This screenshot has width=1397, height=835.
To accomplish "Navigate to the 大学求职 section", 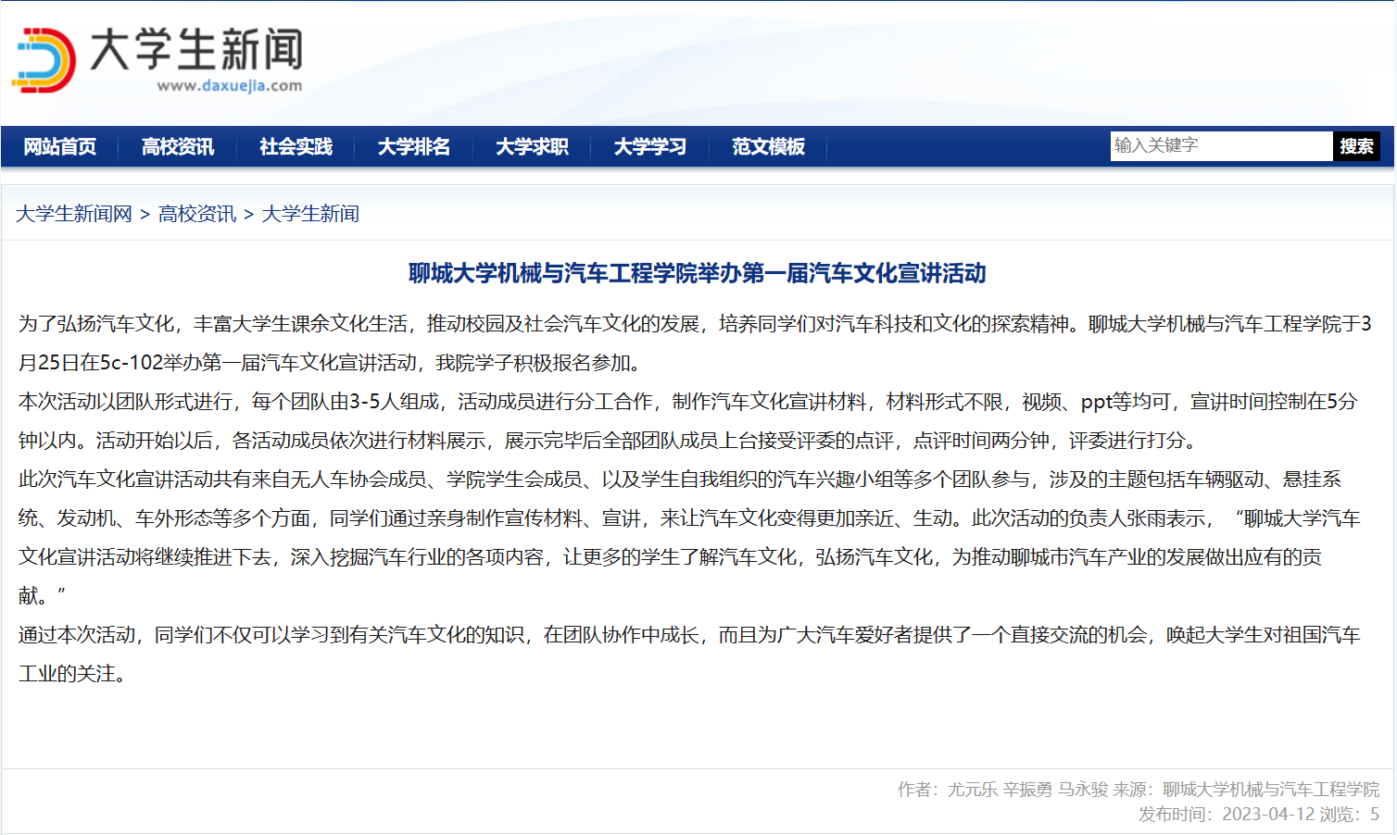I will click(x=533, y=146).
